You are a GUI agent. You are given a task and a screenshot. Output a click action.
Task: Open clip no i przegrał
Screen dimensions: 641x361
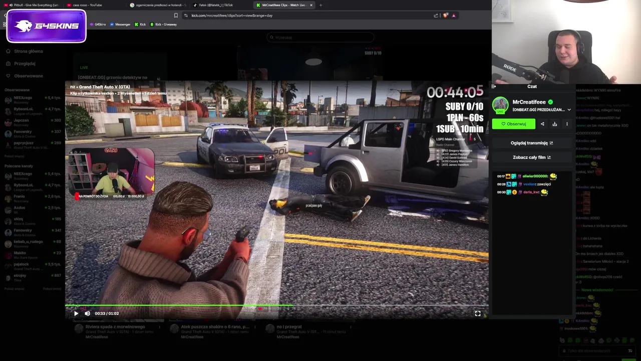(x=289, y=327)
